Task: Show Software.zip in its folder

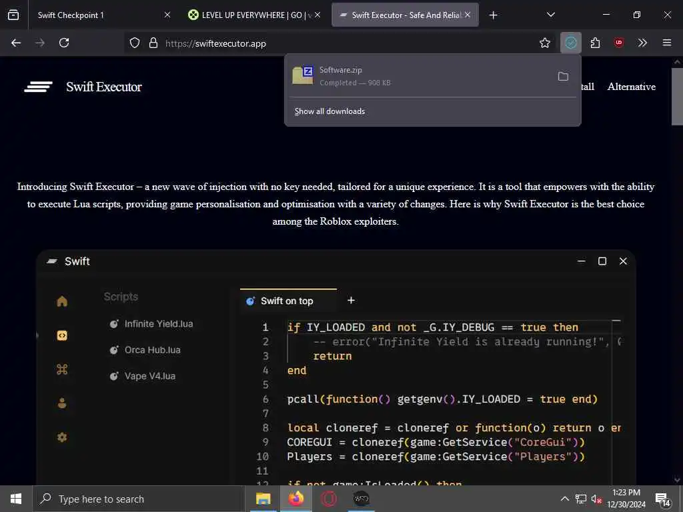Action: point(563,76)
